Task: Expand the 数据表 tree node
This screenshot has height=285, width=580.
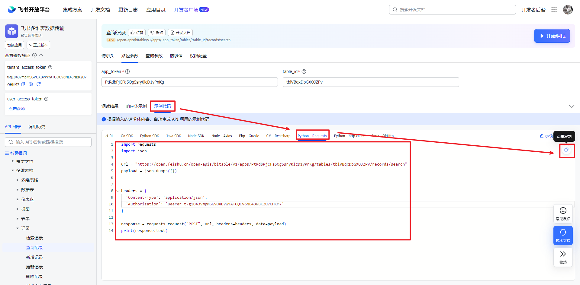Action: tap(18, 190)
